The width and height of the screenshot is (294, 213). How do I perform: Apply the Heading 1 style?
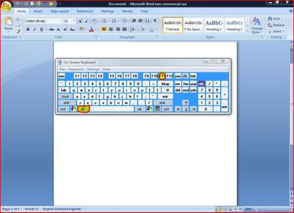click(214, 25)
